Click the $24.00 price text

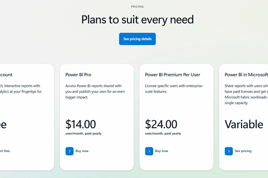tap(161, 124)
